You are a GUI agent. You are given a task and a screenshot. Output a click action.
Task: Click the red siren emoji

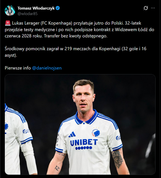pyautogui.click(x=8, y=23)
